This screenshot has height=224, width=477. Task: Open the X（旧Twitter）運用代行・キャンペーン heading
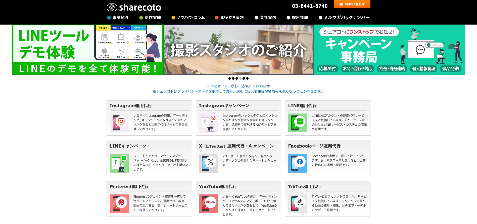pos(236,146)
